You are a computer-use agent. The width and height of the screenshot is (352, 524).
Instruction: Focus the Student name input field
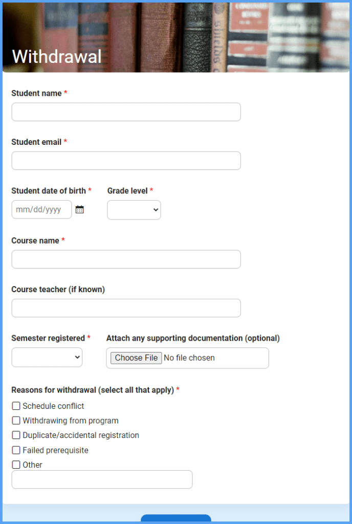click(126, 112)
